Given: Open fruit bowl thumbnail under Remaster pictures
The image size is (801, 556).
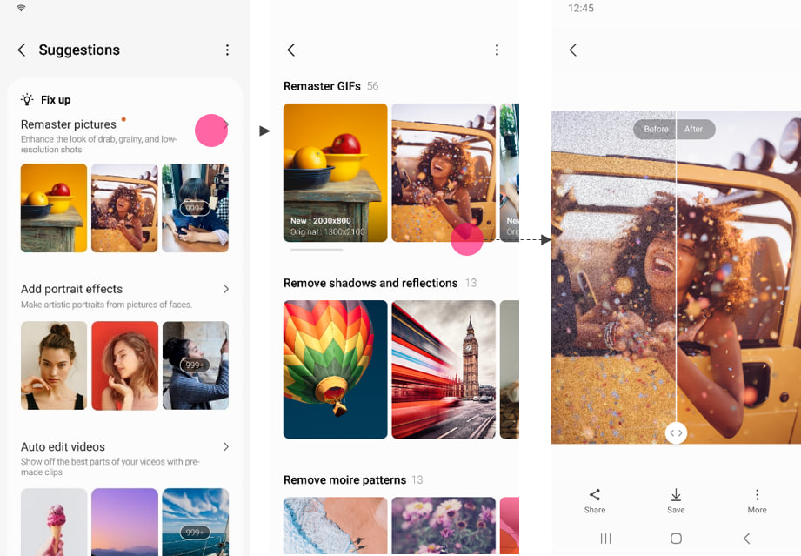Looking at the screenshot, I should coord(54,208).
